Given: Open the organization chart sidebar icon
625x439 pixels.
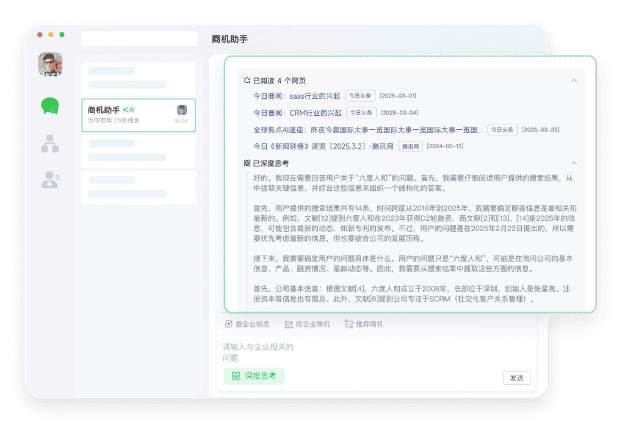Looking at the screenshot, I should [x=50, y=143].
